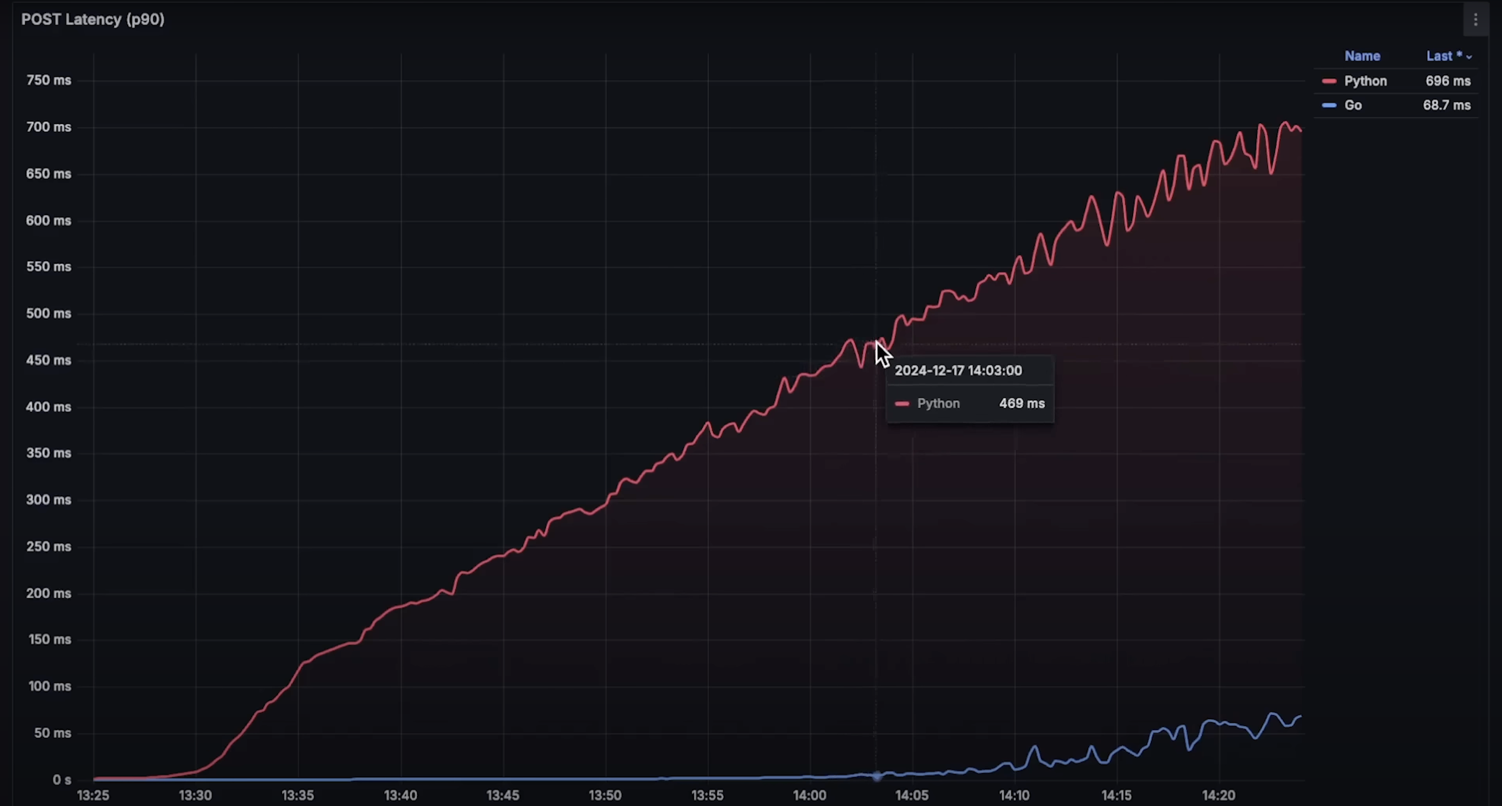Click the blue Go hover point marker

tap(877, 776)
